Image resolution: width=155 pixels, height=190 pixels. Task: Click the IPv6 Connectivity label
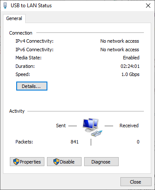click(35, 50)
